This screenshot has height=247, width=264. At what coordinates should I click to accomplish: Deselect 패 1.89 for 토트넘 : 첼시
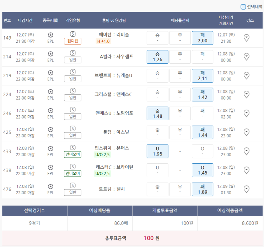click(203, 189)
